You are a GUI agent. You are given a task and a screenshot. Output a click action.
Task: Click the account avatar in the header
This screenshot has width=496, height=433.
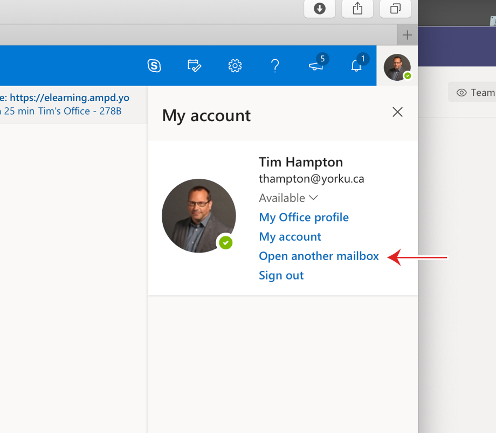coord(397,67)
